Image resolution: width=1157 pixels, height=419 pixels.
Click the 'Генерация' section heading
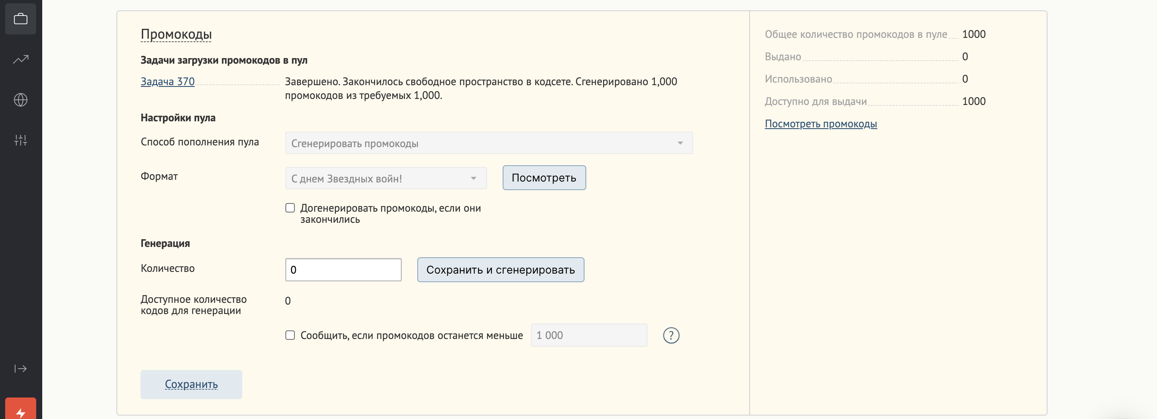tap(165, 243)
